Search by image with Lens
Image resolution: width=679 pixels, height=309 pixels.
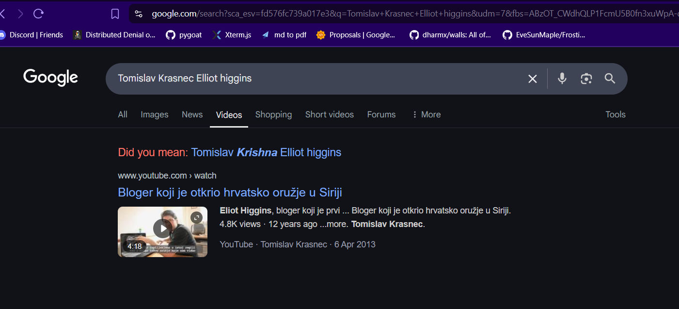586,79
